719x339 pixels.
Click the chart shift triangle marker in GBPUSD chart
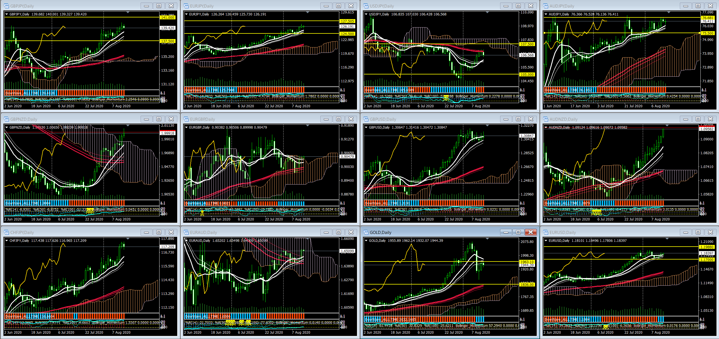(x=487, y=126)
